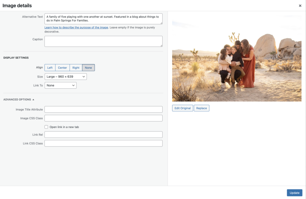Click the Link CSS Class field
Viewport: 306px width, 199px height.
point(103,144)
